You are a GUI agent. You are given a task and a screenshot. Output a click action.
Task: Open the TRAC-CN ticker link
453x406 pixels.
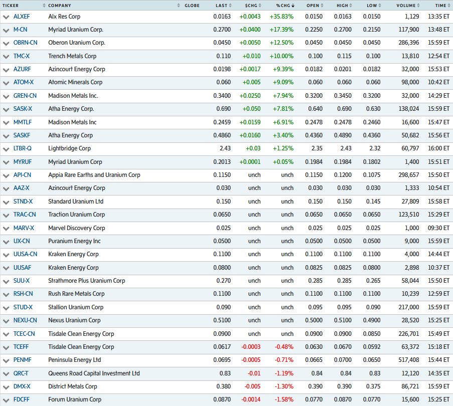pos(25,215)
